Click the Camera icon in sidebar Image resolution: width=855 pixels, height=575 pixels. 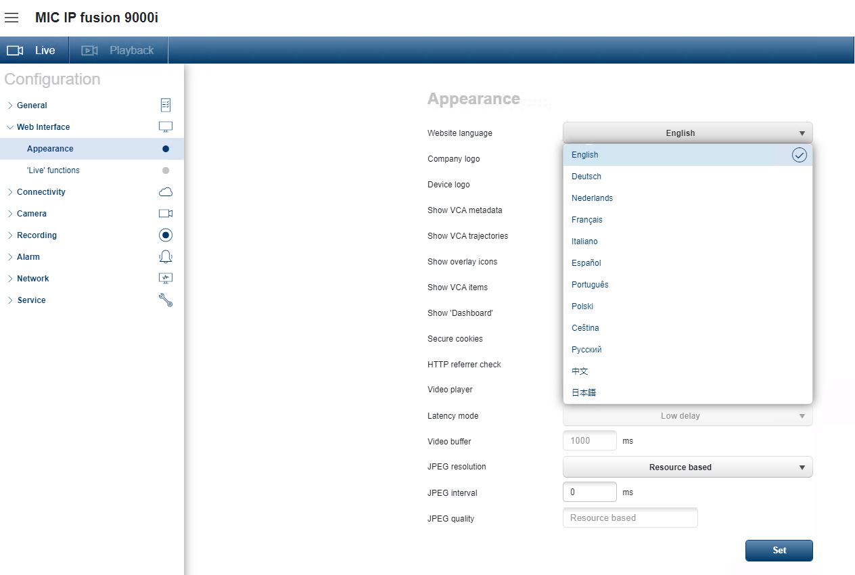[x=166, y=213]
